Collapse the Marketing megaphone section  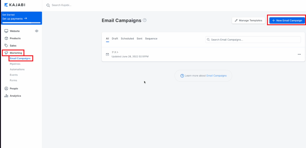tap(6, 53)
